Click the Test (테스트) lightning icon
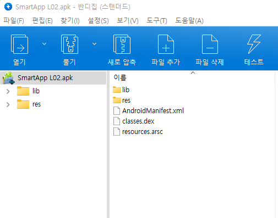This screenshot has height=218, width=278. pos(254,44)
